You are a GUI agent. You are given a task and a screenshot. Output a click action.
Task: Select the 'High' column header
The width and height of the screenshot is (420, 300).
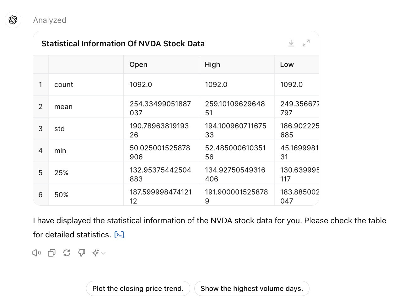(x=213, y=65)
